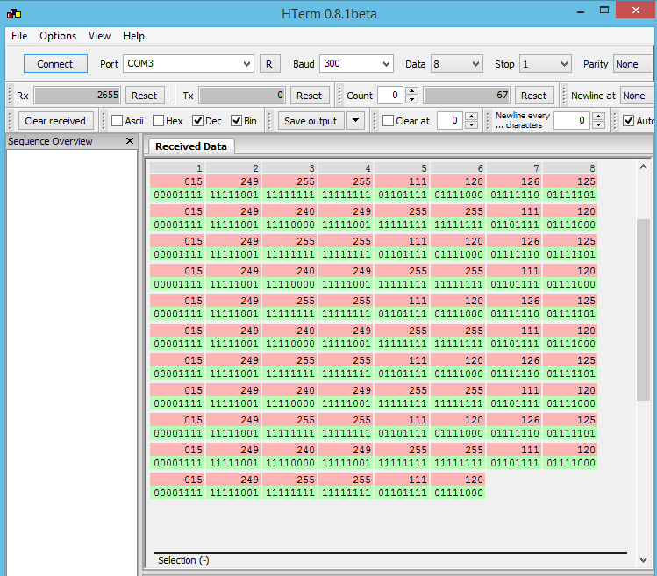Decrease the Clear at spinner value
The height and width of the screenshot is (576, 657).
[x=472, y=125]
